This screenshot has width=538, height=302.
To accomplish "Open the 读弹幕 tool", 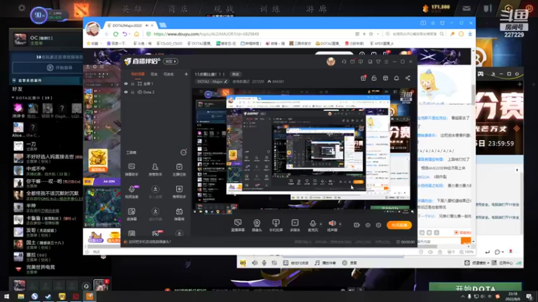I will tap(131, 214).
